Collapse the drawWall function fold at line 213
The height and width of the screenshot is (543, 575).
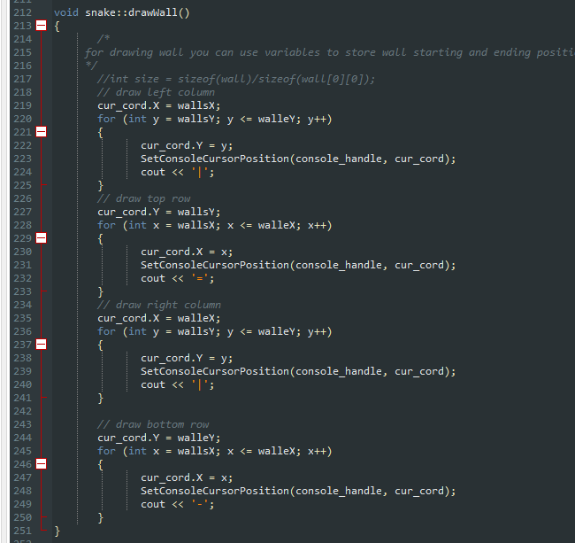click(x=41, y=26)
